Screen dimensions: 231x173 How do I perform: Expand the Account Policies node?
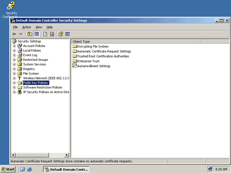(14, 46)
